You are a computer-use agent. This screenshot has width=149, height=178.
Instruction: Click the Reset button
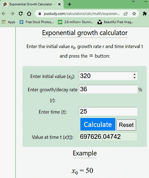pos(126,125)
